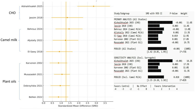
Task: Select the Aljutaily 2022 forest plot axis label
Action: (x=35, y=40)
